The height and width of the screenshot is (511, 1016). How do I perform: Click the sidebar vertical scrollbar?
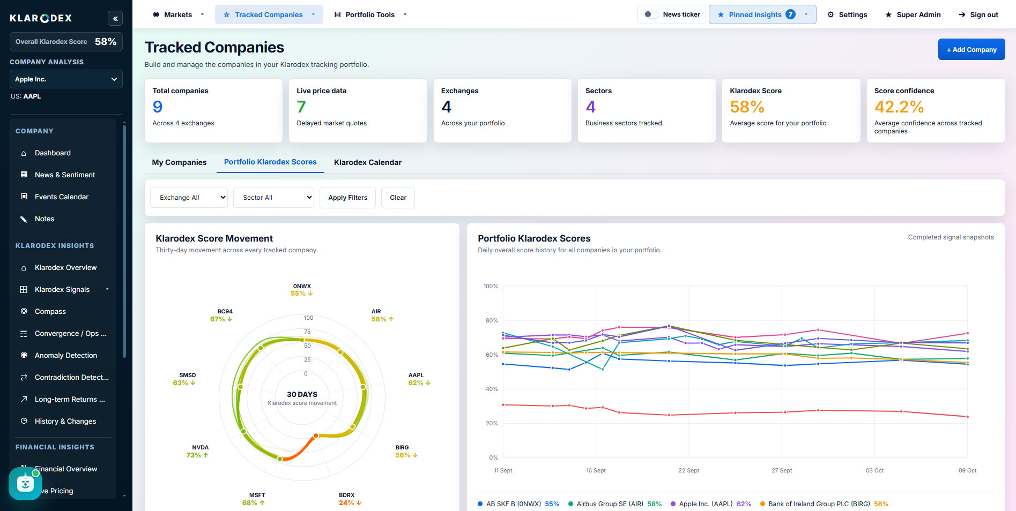click(124, 241)
